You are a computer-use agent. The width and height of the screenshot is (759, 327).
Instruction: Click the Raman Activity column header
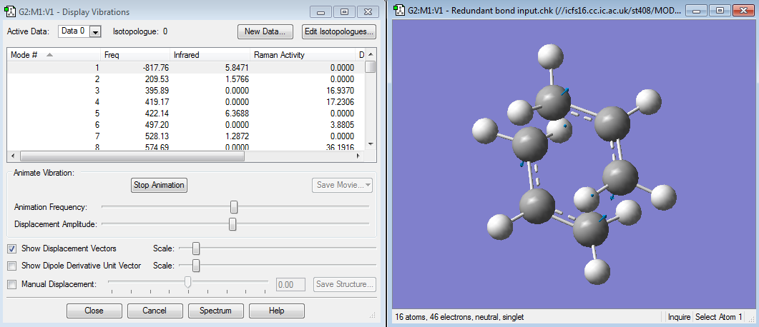coord(279,55)
